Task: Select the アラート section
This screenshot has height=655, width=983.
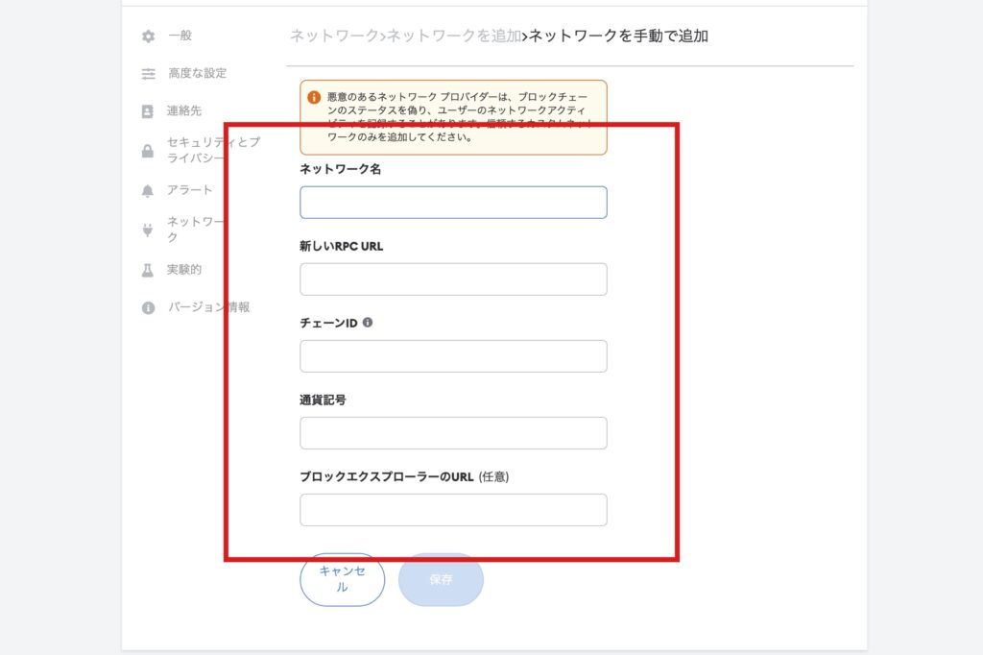Action: coord(189,190)
